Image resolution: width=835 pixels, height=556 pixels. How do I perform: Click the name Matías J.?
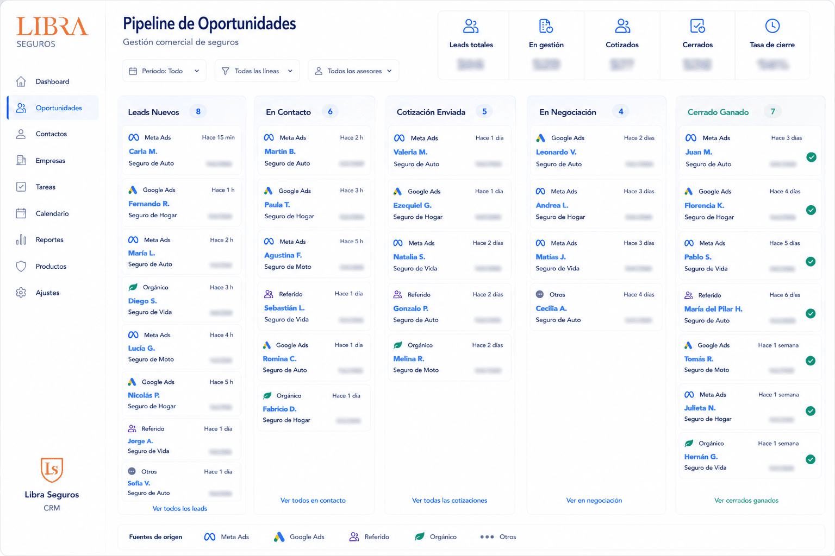tap(551, 257)
